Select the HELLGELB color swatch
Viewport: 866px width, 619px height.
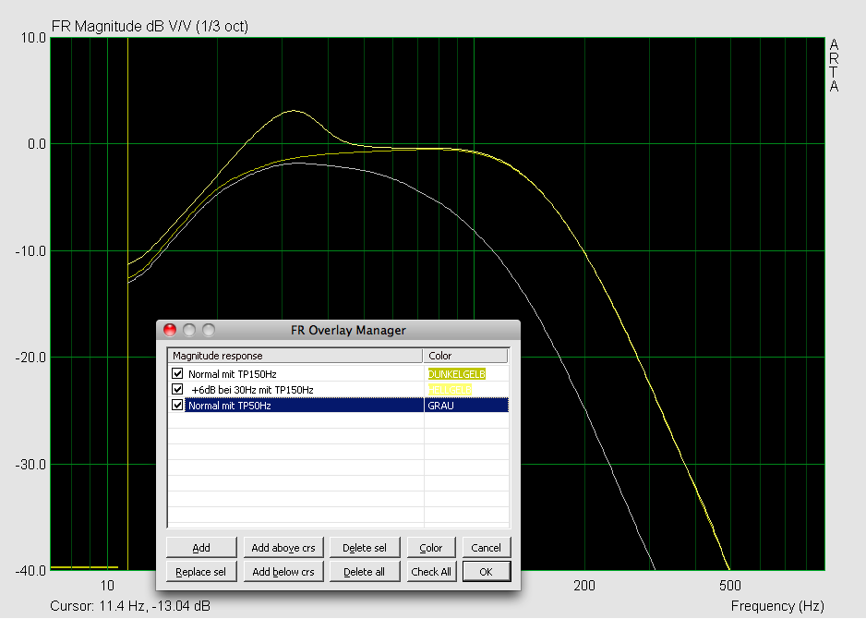coord(450,390)
